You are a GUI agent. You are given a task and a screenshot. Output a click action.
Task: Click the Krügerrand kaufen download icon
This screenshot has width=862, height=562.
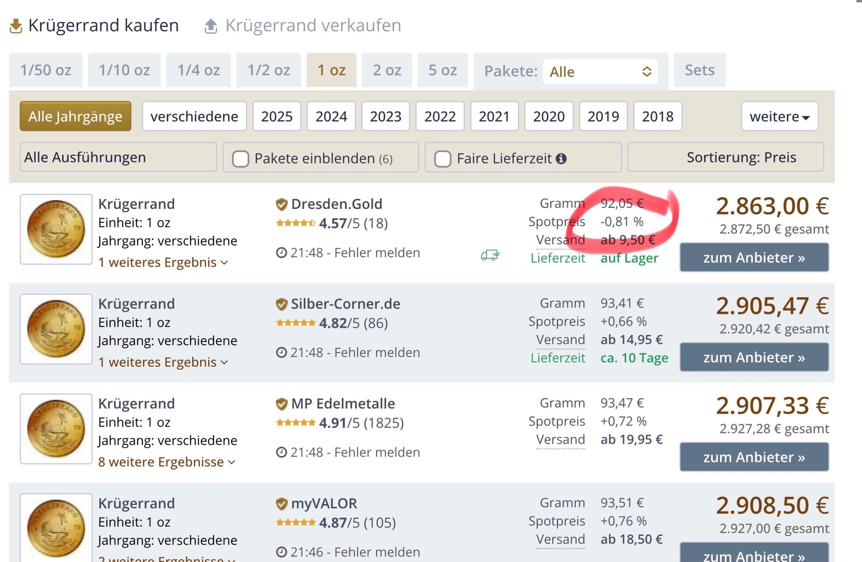pyautogui.click(x=16, y=26)
